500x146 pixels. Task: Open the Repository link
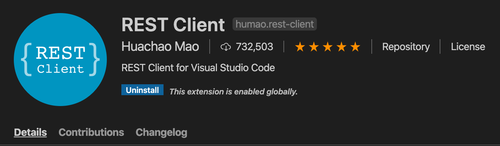[406, 47]
